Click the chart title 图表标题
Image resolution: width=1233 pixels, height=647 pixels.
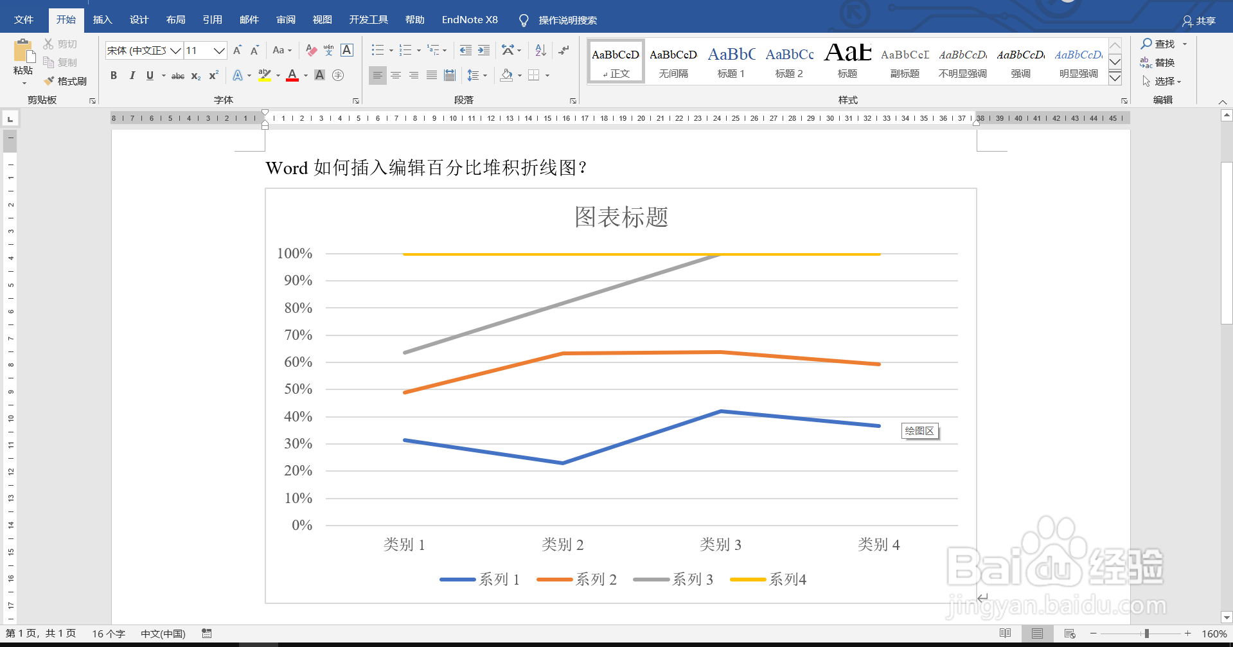(621, 217)
